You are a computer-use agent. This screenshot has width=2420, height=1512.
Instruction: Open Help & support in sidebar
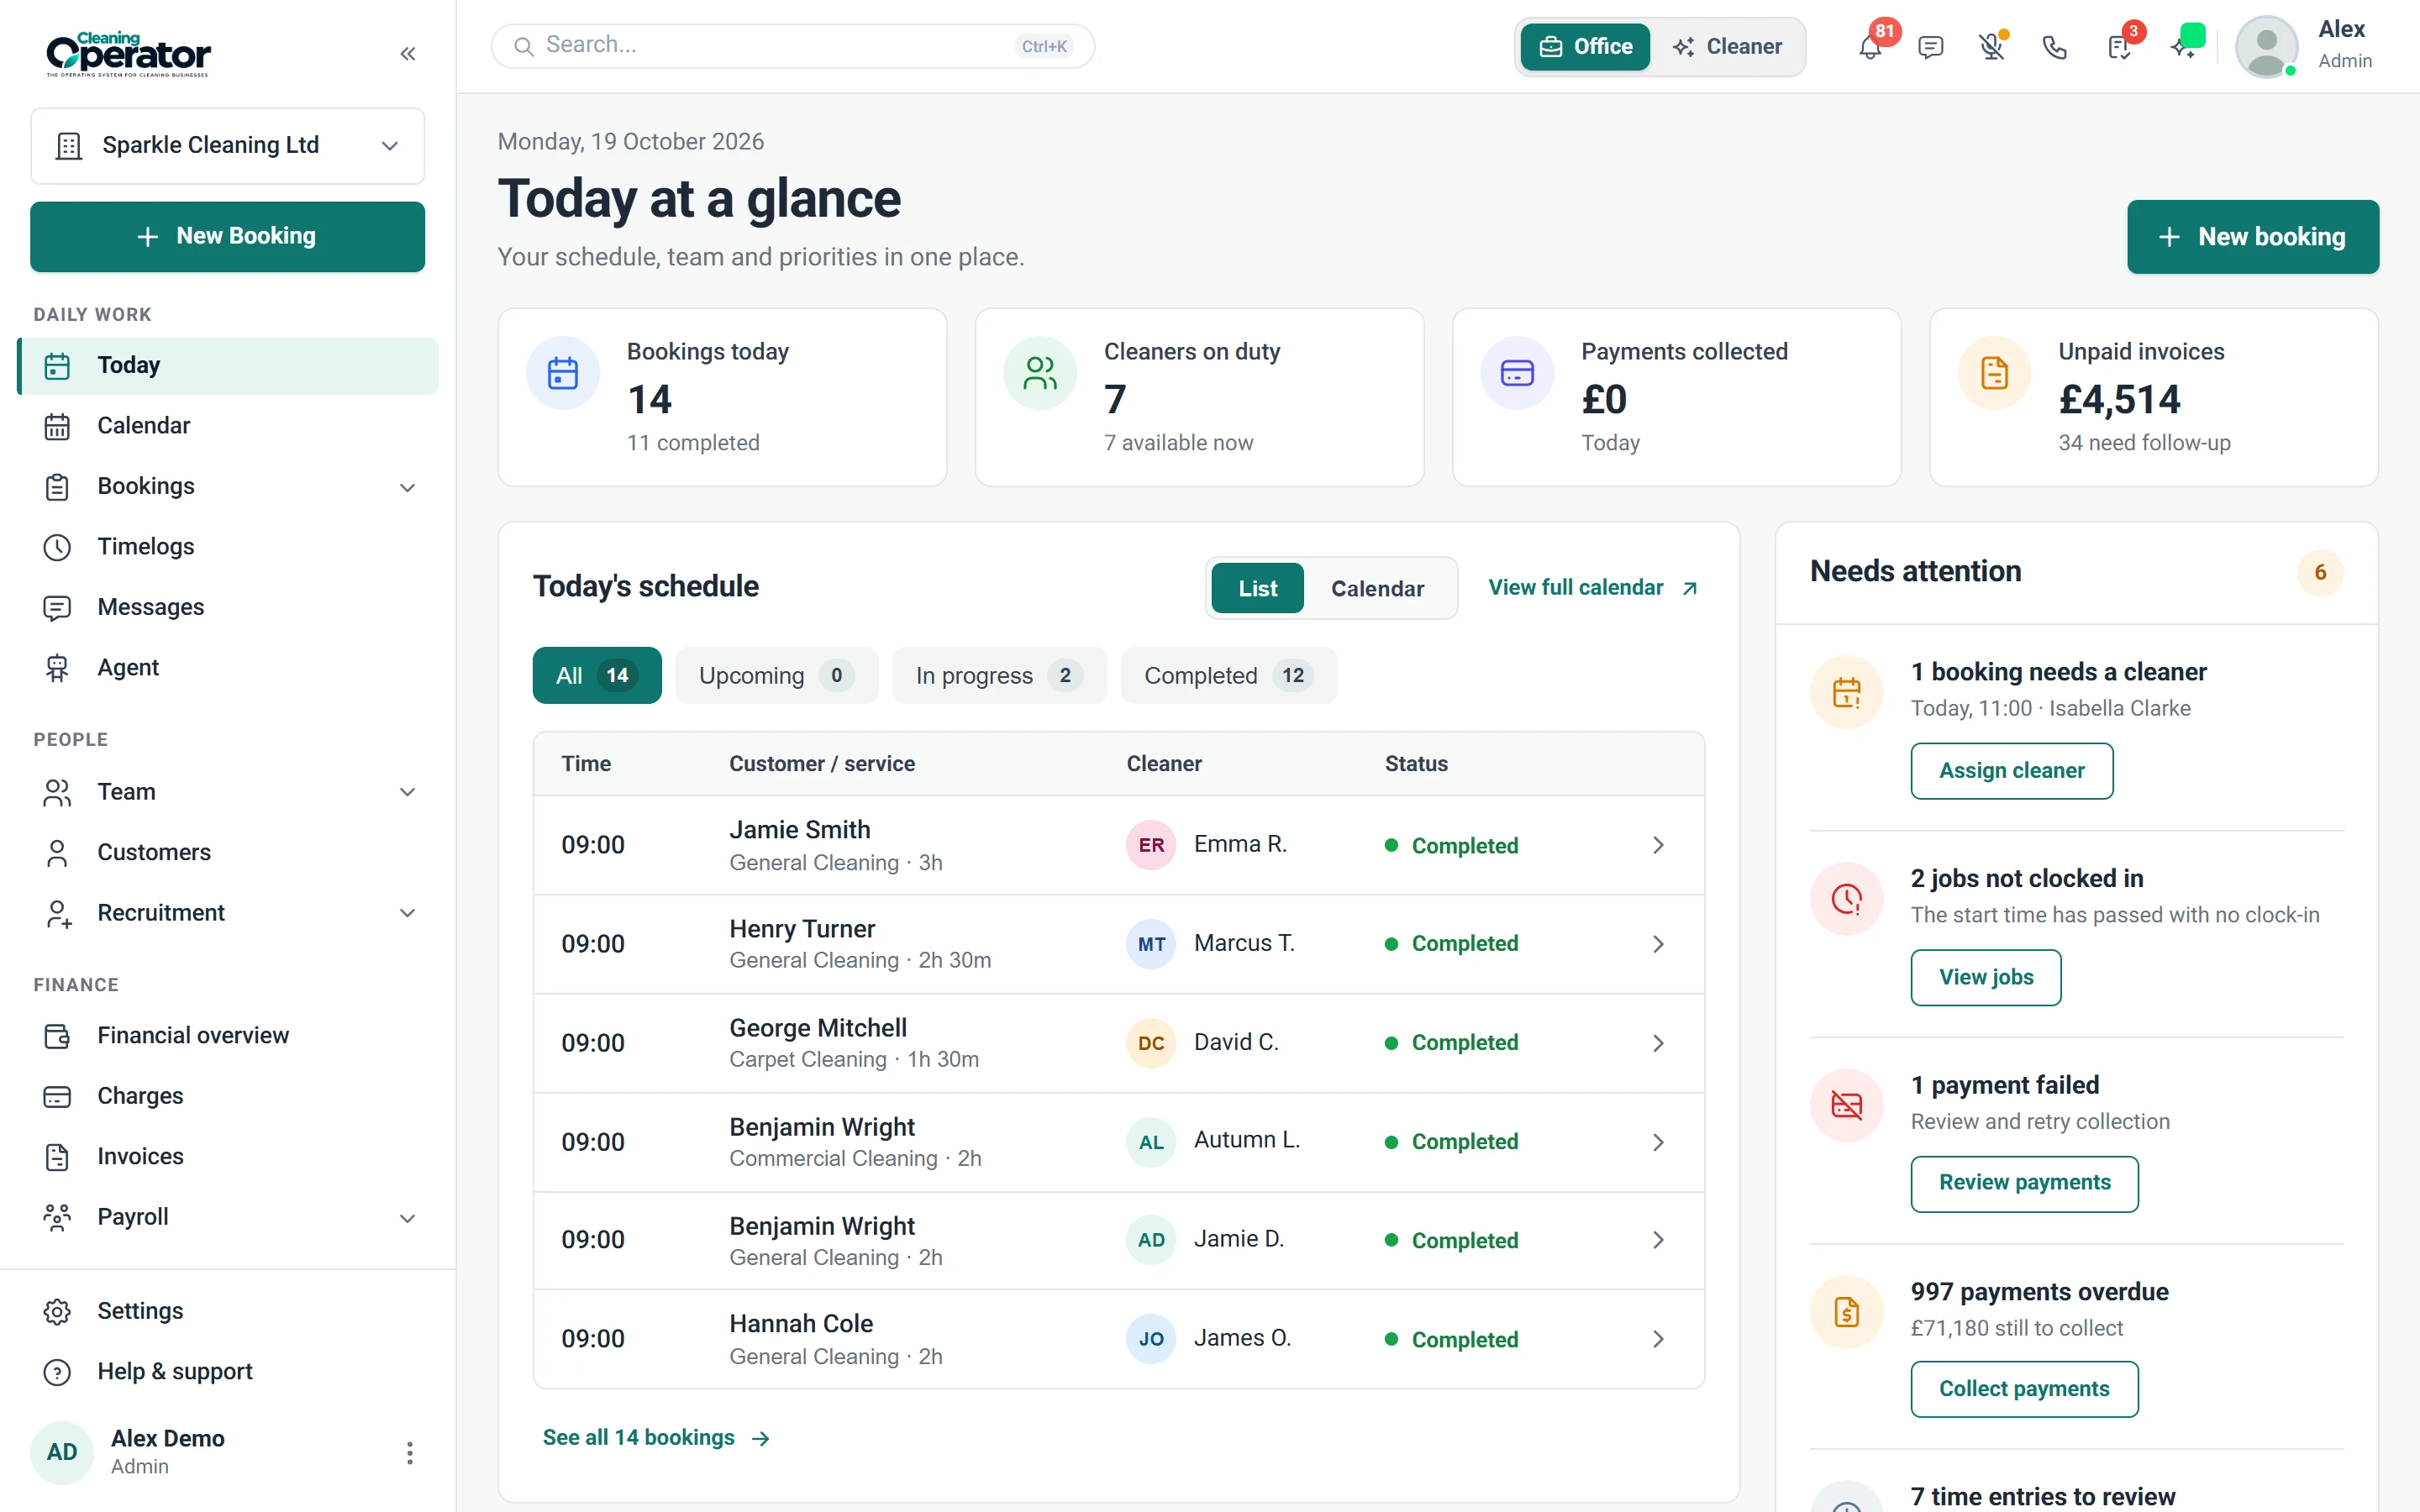(x=228, y=1372)
